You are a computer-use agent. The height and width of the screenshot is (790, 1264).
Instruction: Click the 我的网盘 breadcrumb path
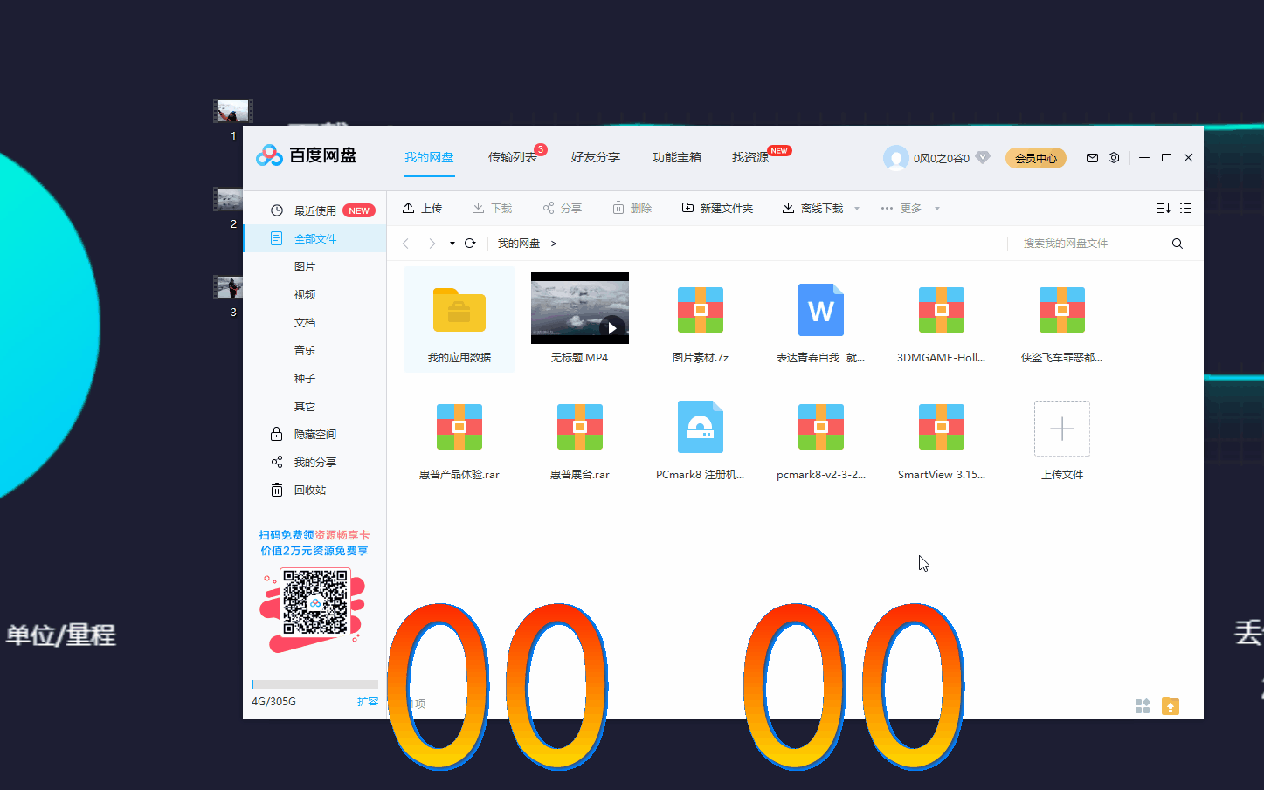(x=519, y=244)
